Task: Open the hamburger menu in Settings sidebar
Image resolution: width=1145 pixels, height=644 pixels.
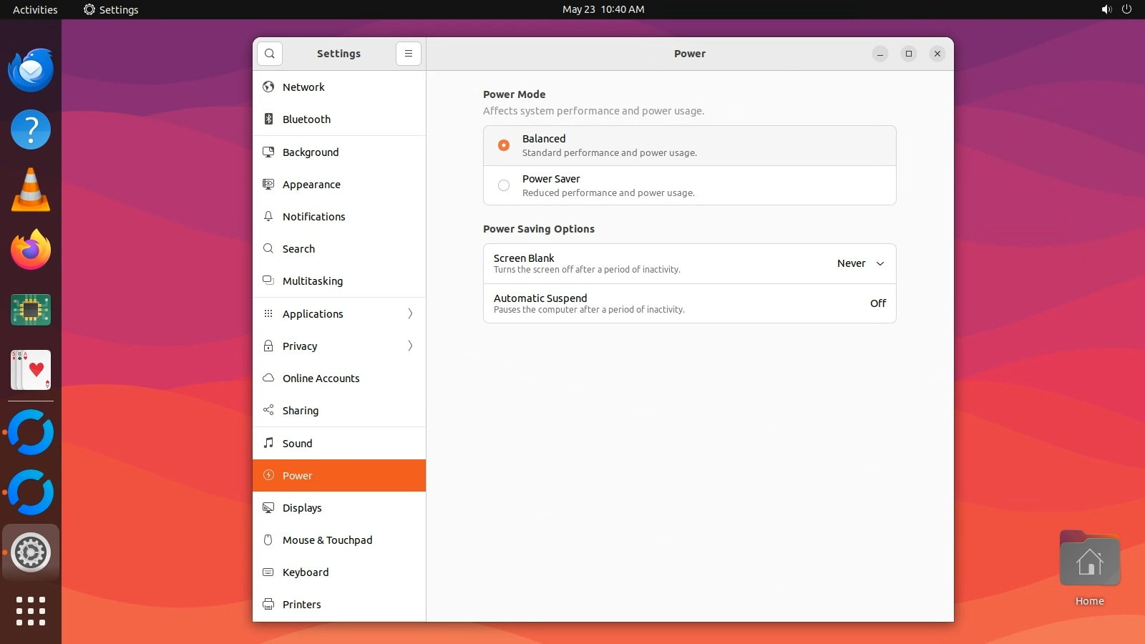Action: click(x=408, y=54)
